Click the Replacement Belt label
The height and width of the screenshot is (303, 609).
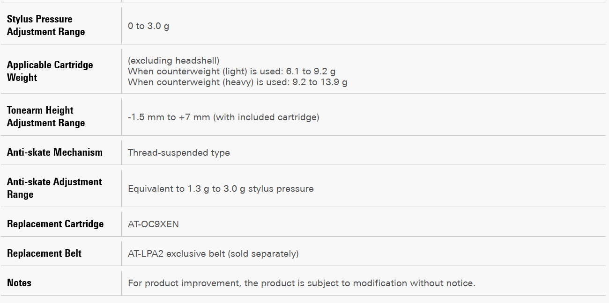(x=44, y=253)
